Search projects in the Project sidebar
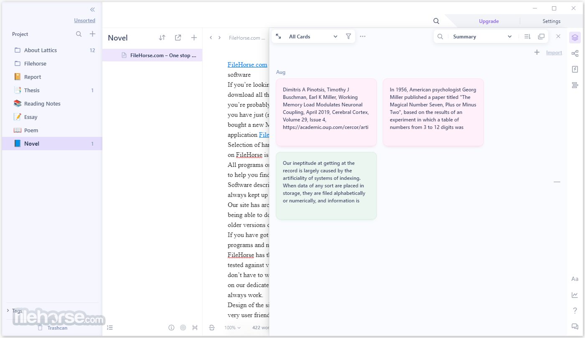The width and height of the screenshot is (585, 338). tap(79, 34)
